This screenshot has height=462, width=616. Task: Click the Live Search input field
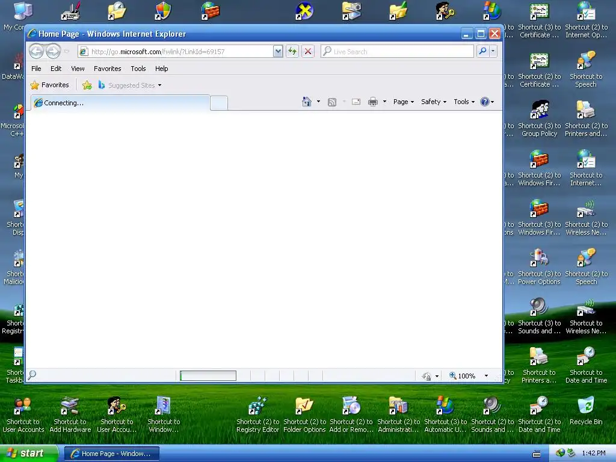tap(398, 52)
